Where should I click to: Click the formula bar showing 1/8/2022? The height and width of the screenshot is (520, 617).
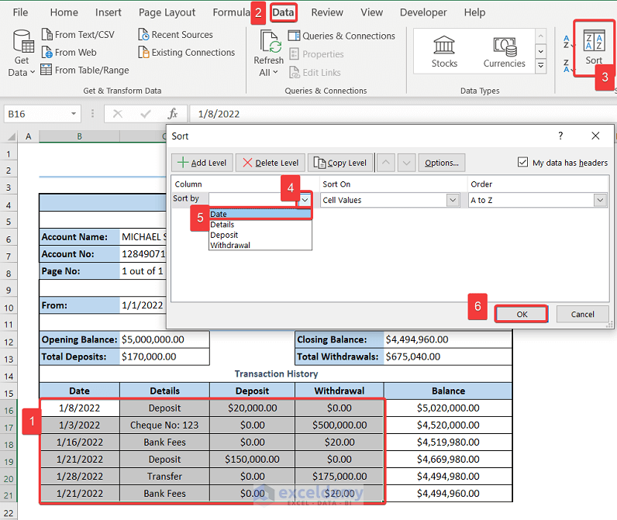(x=402, y=114)
